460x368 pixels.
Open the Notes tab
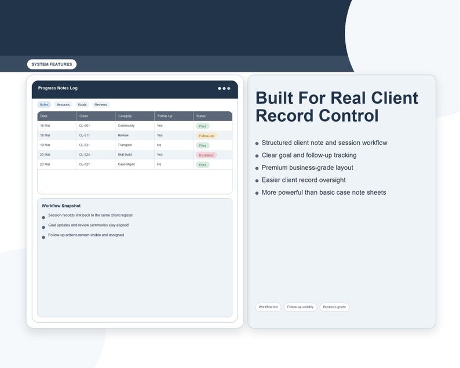coord(44,105)
